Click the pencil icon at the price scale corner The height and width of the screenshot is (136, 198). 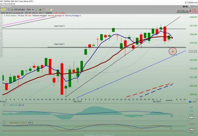pos(197,99)
